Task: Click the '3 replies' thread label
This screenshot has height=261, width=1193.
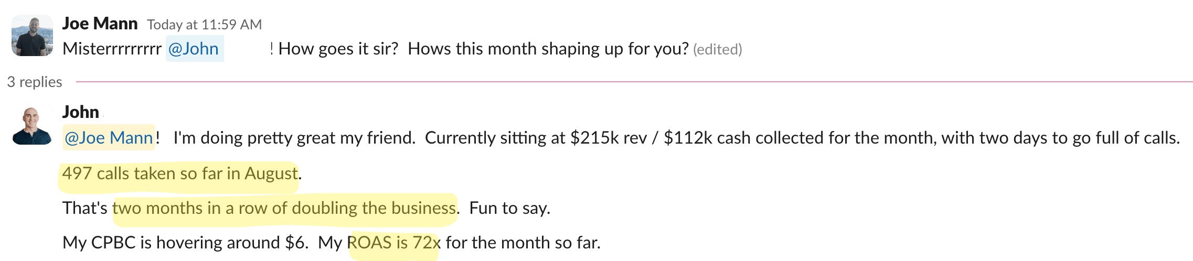Action: pos(35,82)
